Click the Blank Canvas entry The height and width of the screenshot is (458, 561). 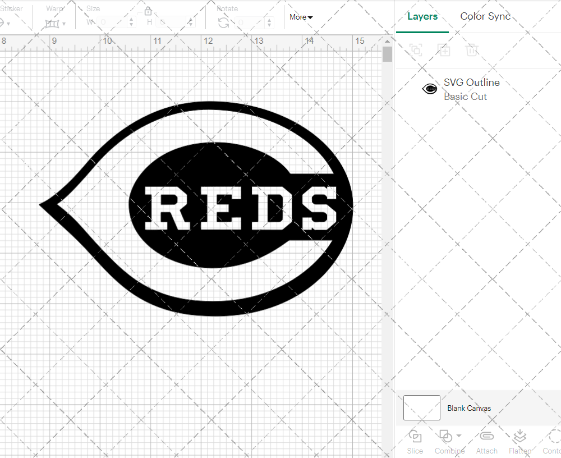[469, 408]
